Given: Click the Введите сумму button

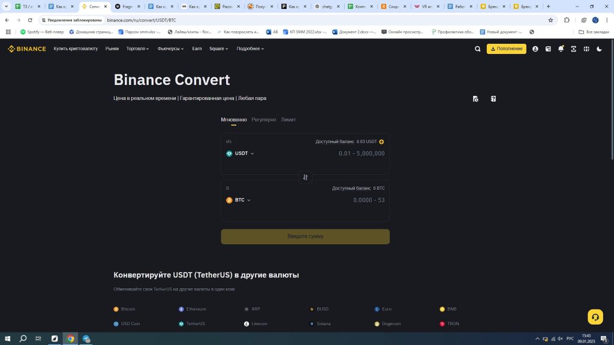Looking at the screenshot, I should 305,237.
